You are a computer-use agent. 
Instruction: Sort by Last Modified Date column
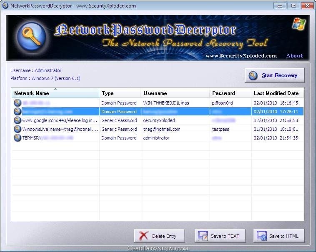tap(278, 93)
